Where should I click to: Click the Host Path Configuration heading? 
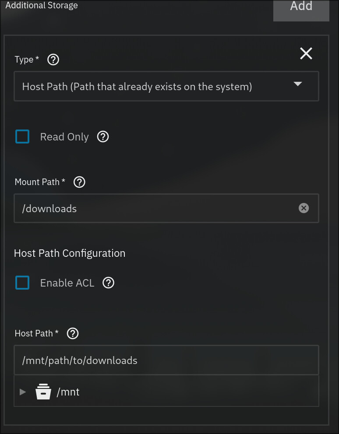click(70, 253)
